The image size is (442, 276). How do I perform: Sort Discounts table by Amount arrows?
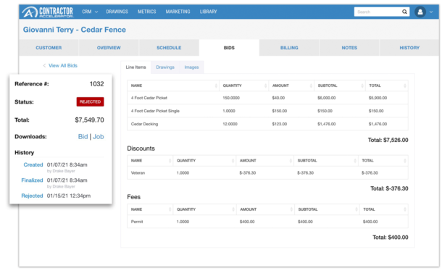tap(291, 161)
